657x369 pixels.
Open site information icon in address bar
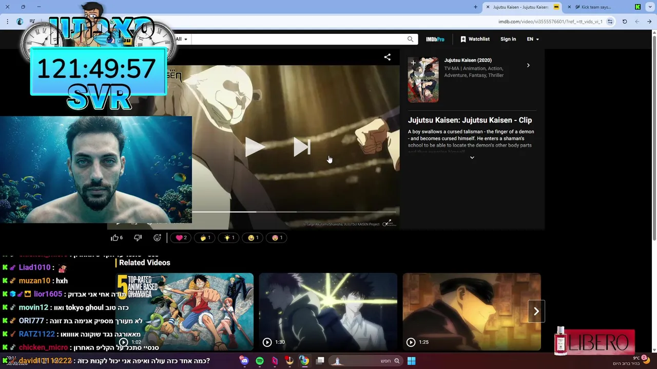(610, 22)
